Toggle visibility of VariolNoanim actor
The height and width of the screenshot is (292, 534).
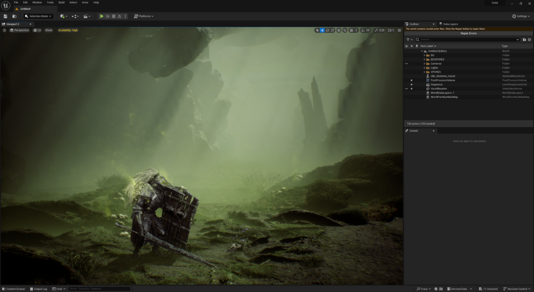tap(406, 89)
